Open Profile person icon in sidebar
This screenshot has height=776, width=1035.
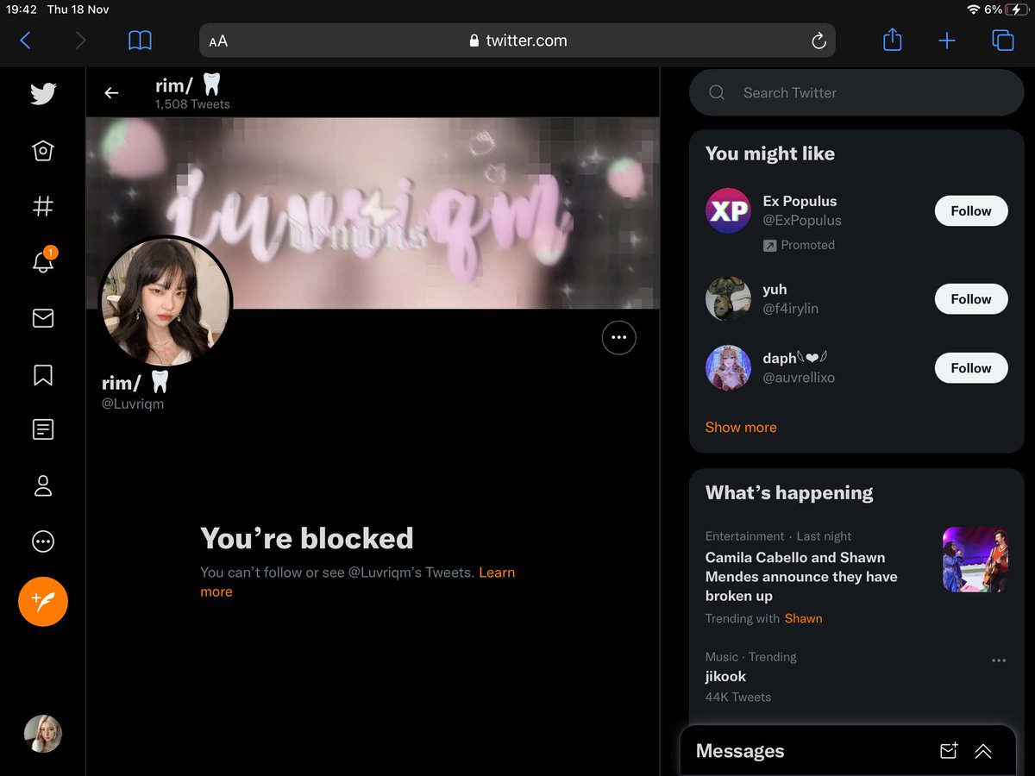point(43,485)
